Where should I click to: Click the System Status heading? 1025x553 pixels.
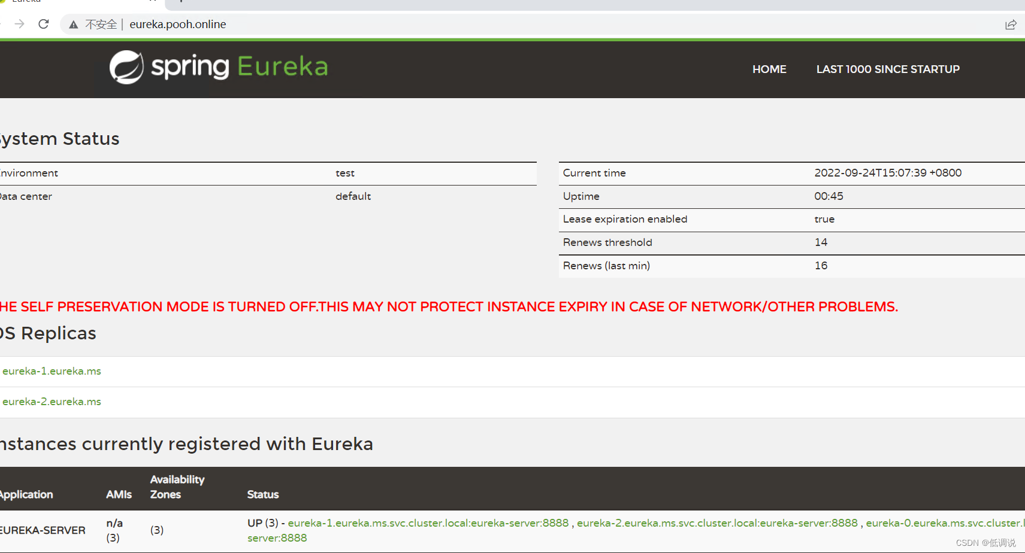[59, 139]
